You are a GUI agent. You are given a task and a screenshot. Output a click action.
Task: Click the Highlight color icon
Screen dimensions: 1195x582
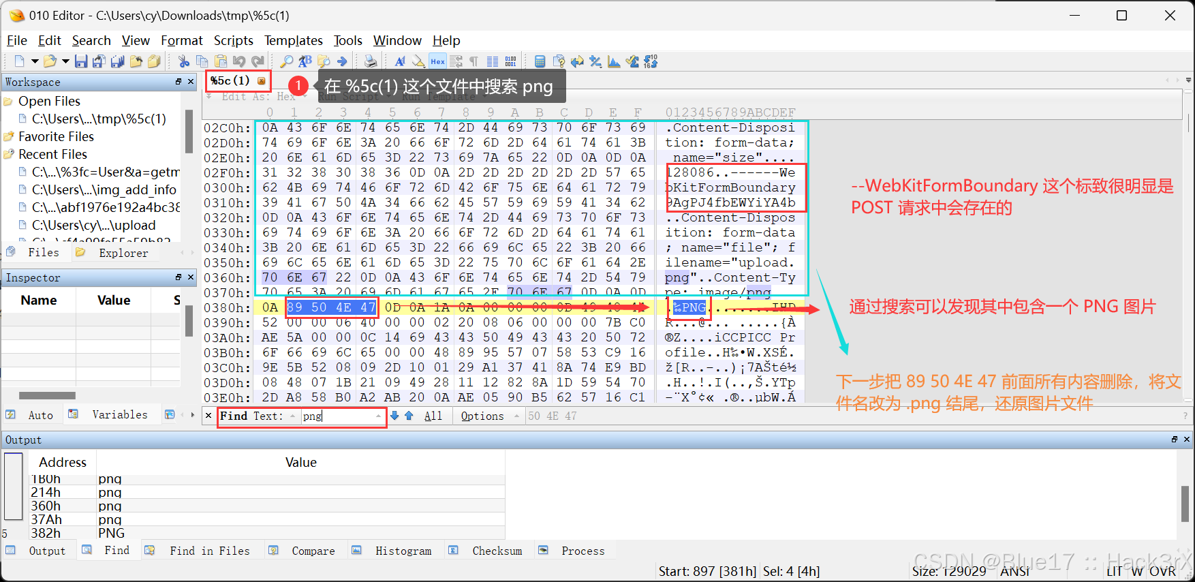click(x=418, y=61)
